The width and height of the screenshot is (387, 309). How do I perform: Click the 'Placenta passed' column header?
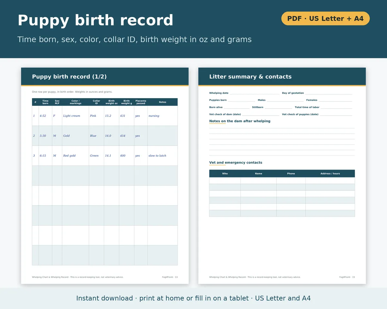[x=141, y=102]
